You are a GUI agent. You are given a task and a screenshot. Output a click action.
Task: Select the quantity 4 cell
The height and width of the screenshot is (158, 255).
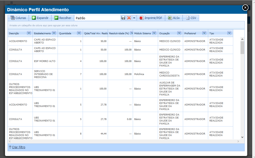70,61
